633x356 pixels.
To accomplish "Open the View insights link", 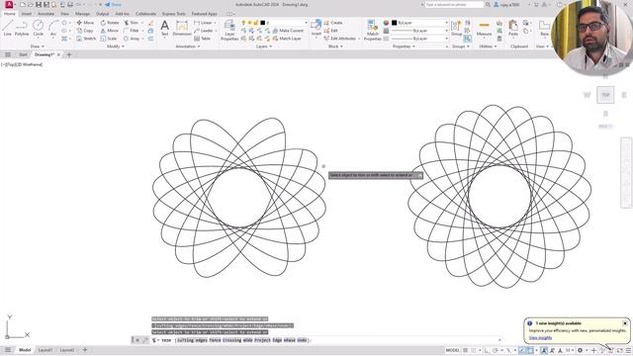I will tap(540, 338).
